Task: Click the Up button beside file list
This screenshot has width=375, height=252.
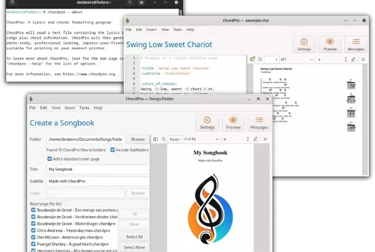Action: (x=135, y=214)
